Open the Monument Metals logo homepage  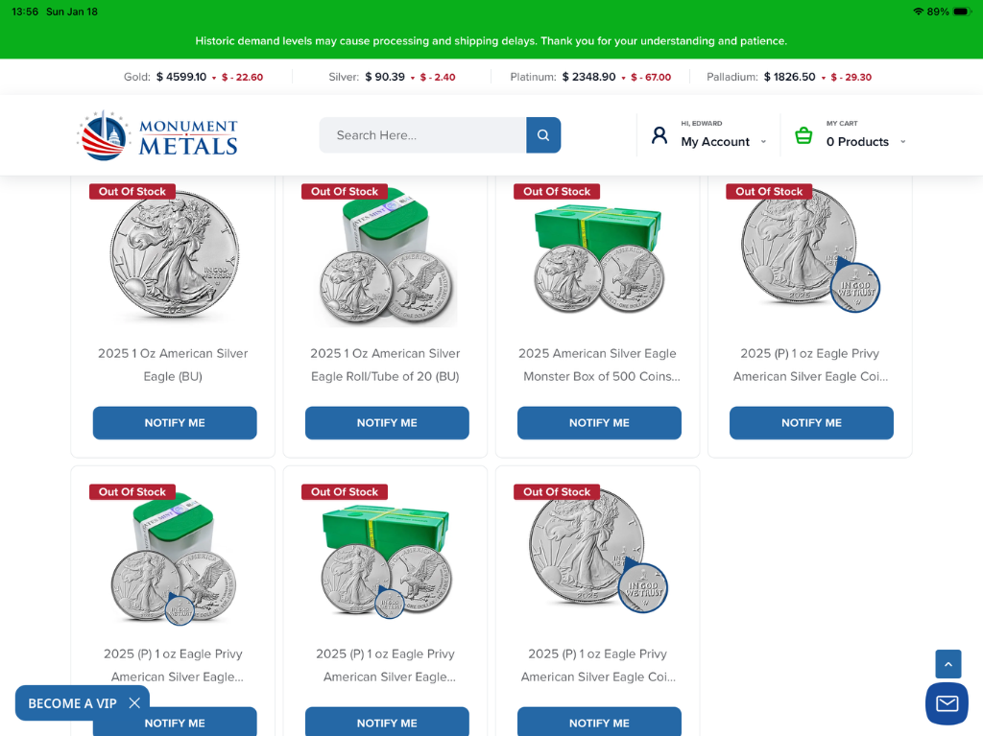click(x=157, y=135)
